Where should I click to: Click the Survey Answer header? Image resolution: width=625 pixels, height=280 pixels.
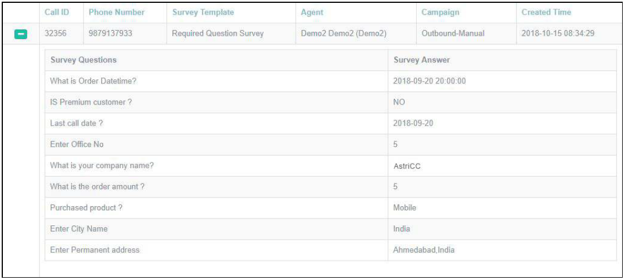pyautogui.click(x=421, y=60)
